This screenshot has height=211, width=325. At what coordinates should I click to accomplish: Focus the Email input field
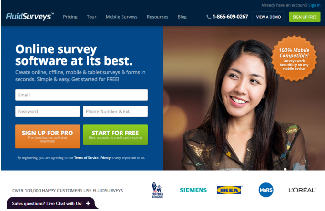click(81, 95)
